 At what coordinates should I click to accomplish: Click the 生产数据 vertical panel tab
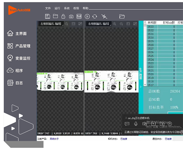141,74
